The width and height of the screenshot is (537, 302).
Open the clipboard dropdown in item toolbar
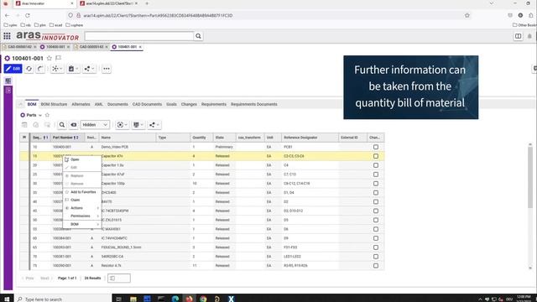(x=73, y=69)
